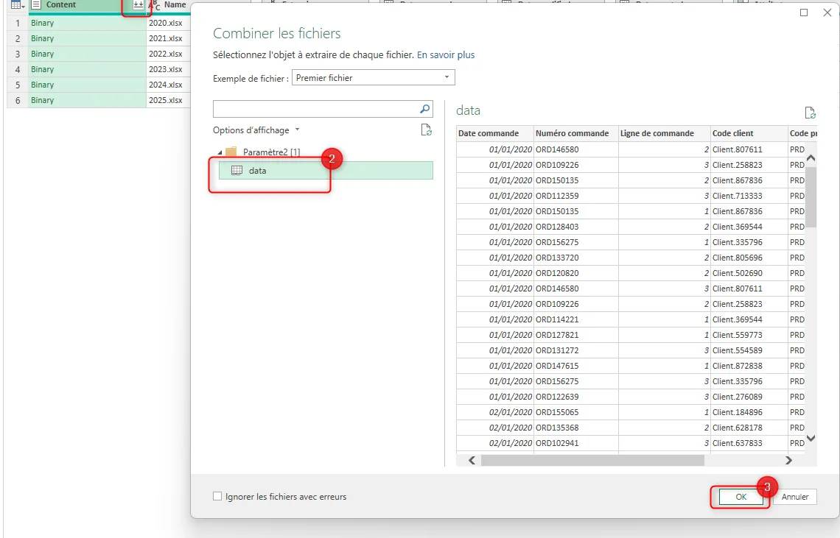Confirm with the OK button
The image size is (840, 538).
click(x=741, y=497)
